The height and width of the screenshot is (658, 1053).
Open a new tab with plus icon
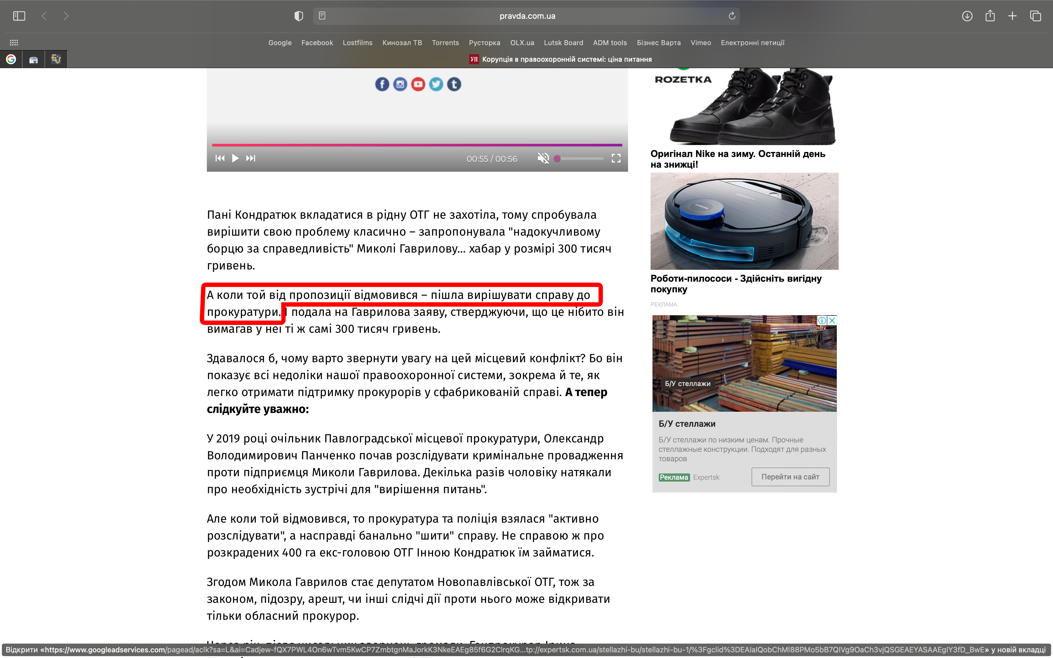coord(1013,16)
